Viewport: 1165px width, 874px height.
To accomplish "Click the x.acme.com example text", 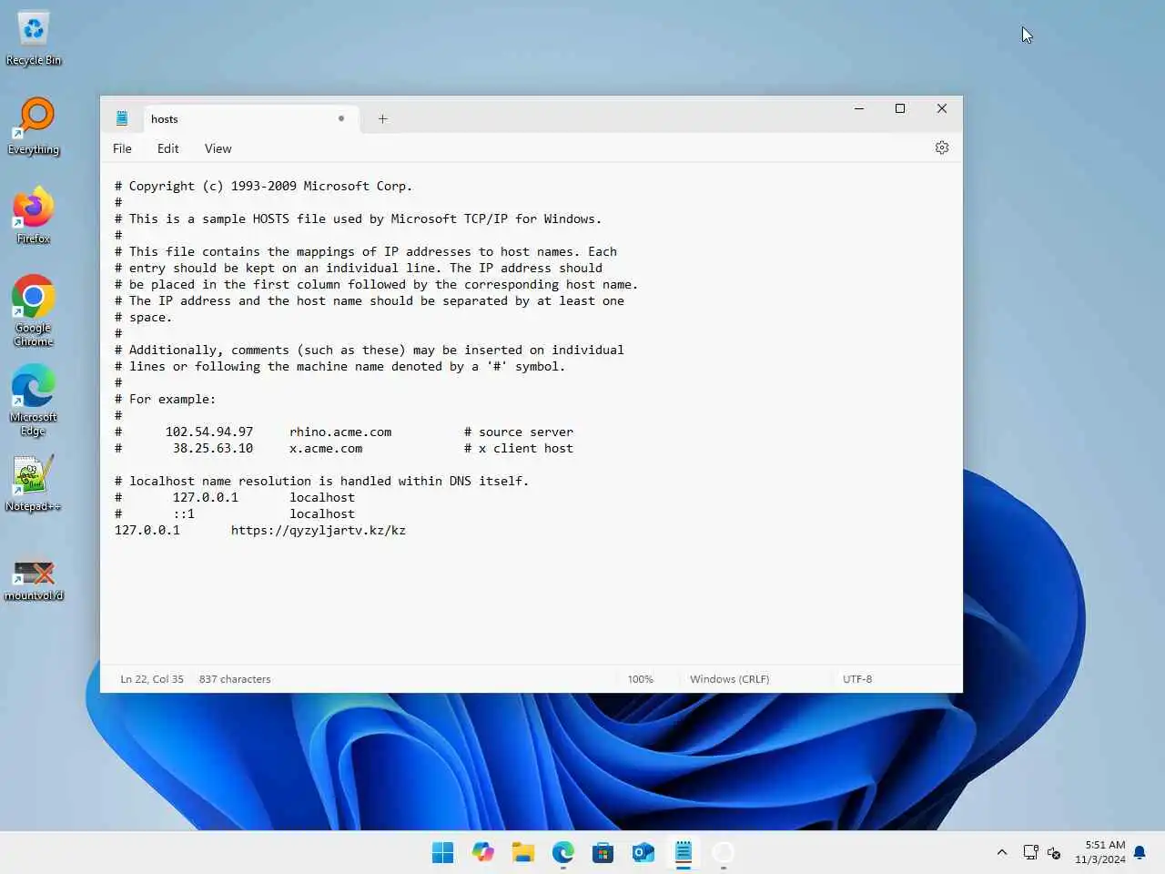I will [x=326, y=448].
